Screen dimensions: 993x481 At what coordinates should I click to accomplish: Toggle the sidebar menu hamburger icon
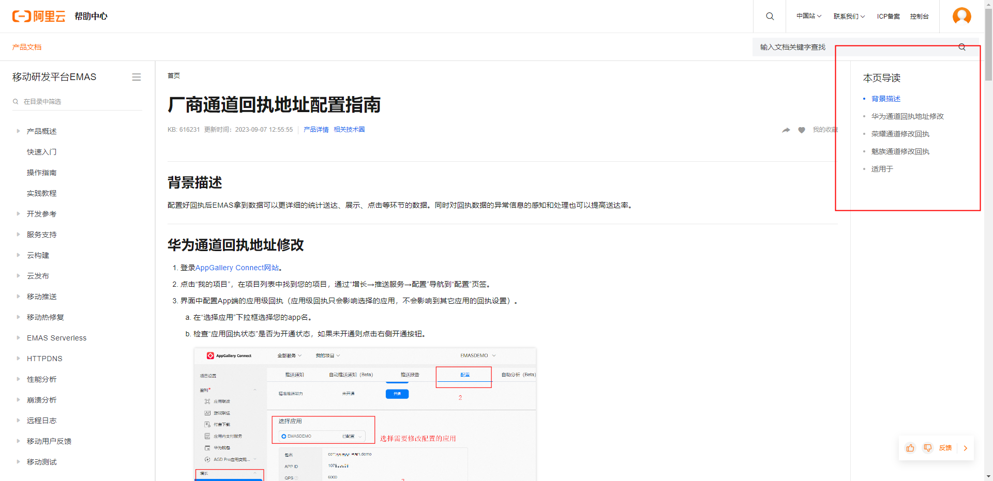(137, 77)
